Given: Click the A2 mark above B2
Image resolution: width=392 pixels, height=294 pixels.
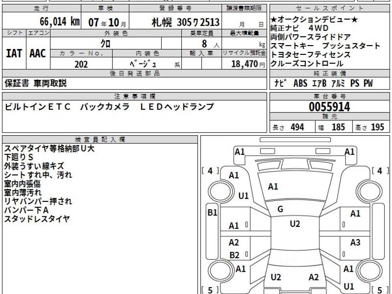Looking at the screenshot, I should click(234, 242).
